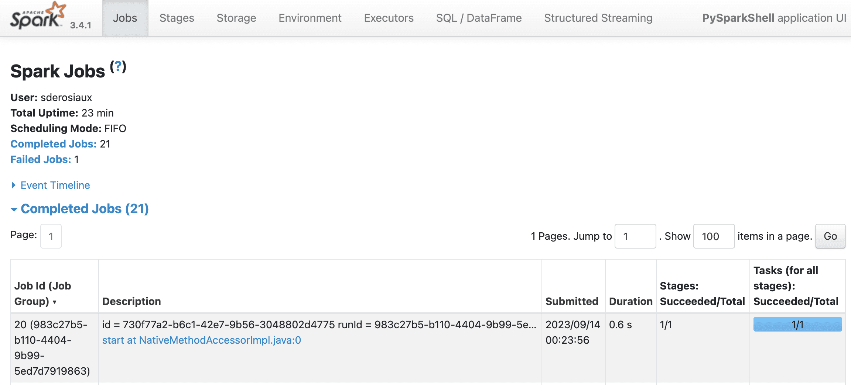The image size is (851, 385).
Task: Click the Jump to page input field
Action: tap(635, 236)
